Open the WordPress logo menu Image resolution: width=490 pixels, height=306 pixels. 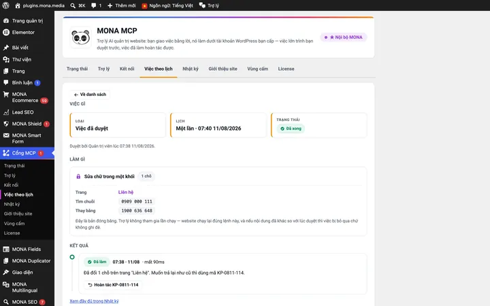[x=6, y=5]
